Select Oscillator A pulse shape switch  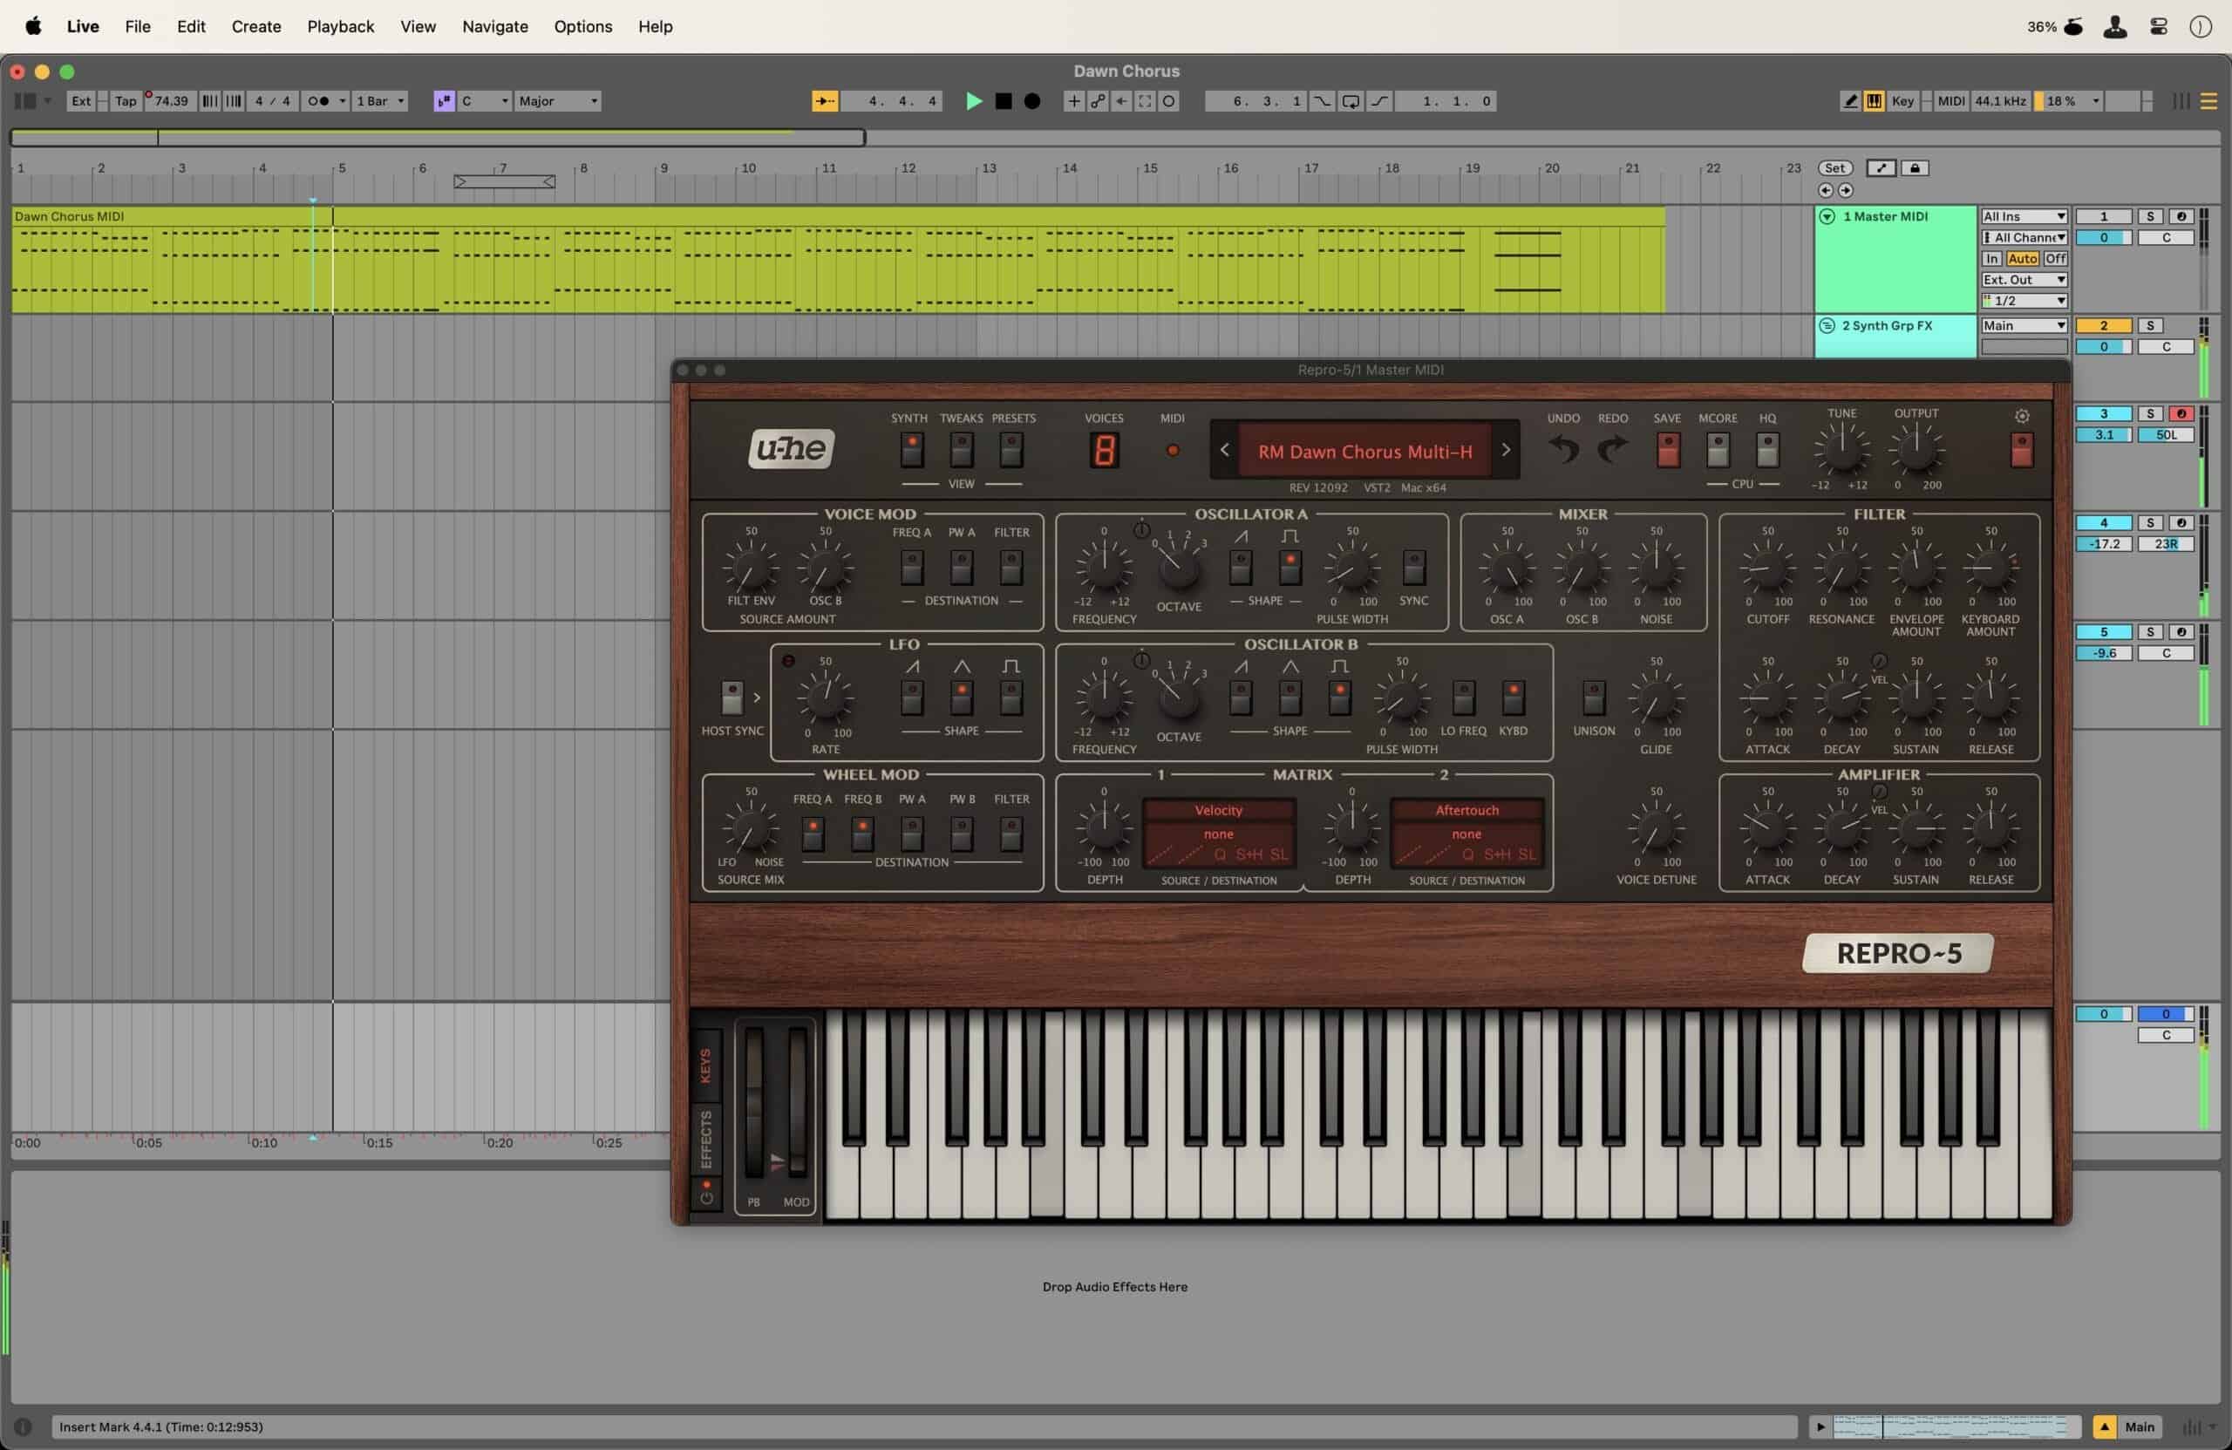(x=1290, y=568)
